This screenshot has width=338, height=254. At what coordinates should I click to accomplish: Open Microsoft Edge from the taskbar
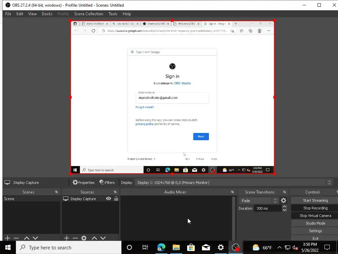[161, 247]
